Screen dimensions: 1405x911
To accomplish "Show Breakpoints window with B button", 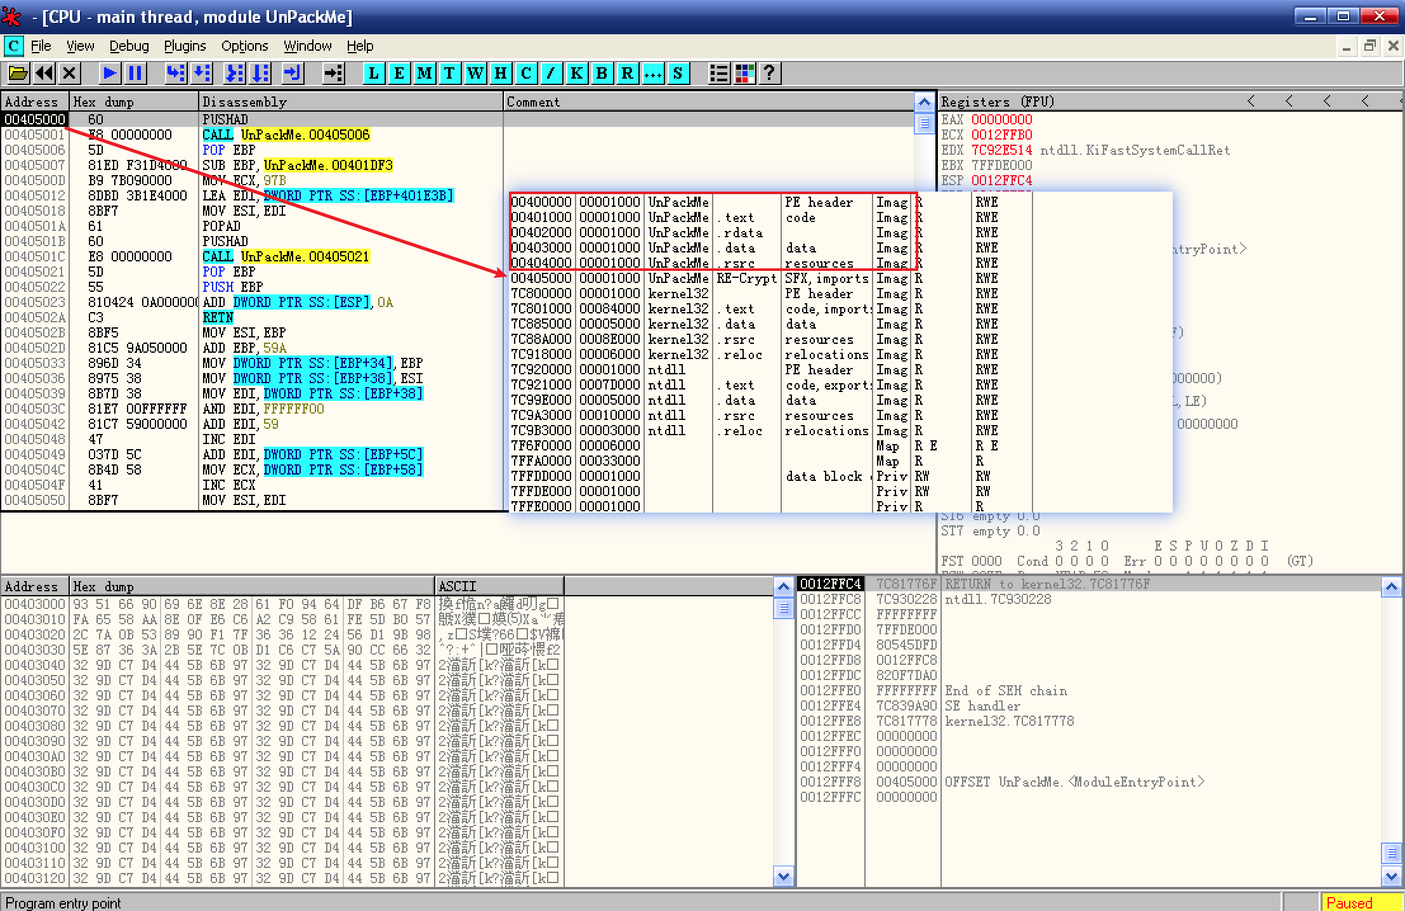I will pos(602,74).
